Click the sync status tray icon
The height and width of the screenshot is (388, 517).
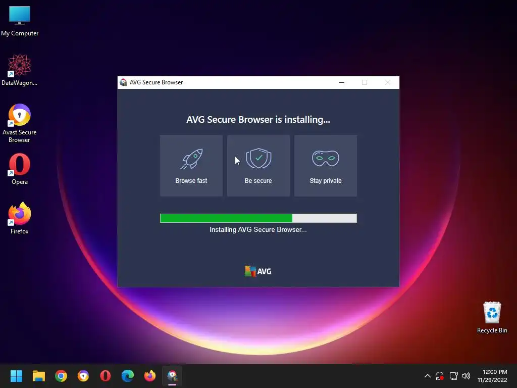(440, 376)
